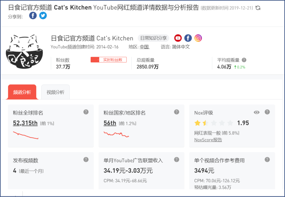The image size is (285, 197).
Task: Open help for 单月YouTube广告联盟收入
Action: pos(176,160)
